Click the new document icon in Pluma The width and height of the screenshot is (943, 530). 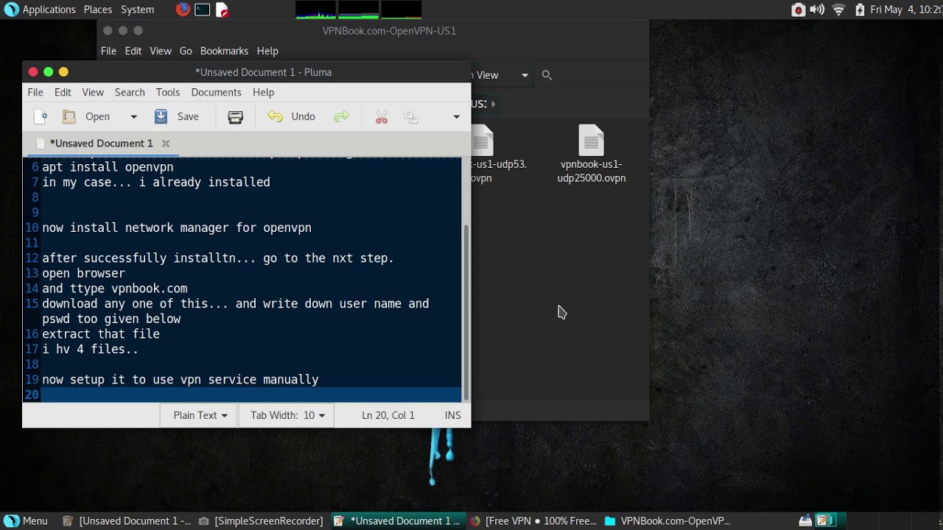(41, 116)
